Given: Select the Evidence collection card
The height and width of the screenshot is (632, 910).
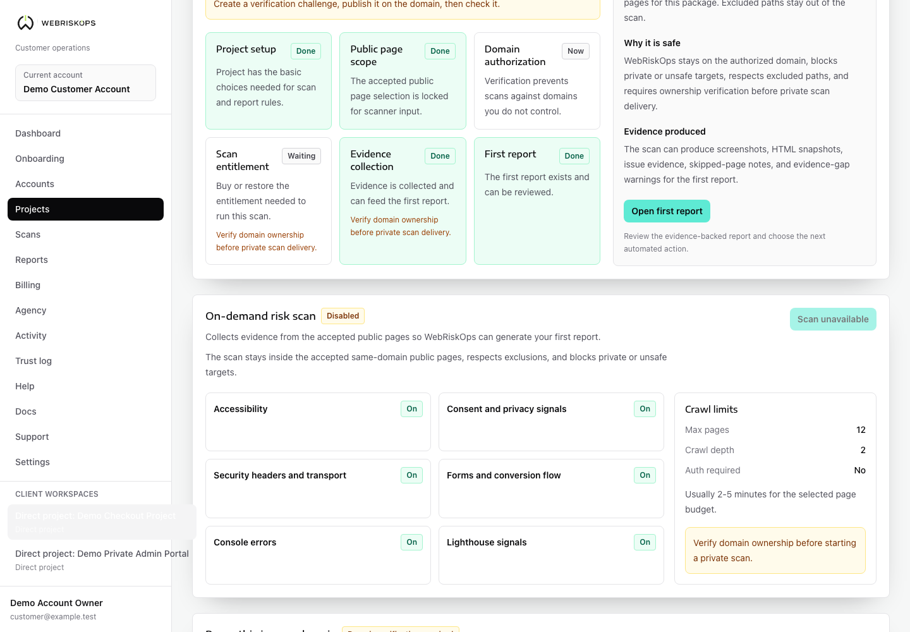Looking at the screenshot, I should click(403, 201).
